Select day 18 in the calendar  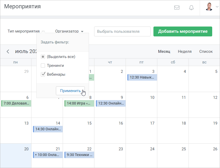tap(173, 131)
